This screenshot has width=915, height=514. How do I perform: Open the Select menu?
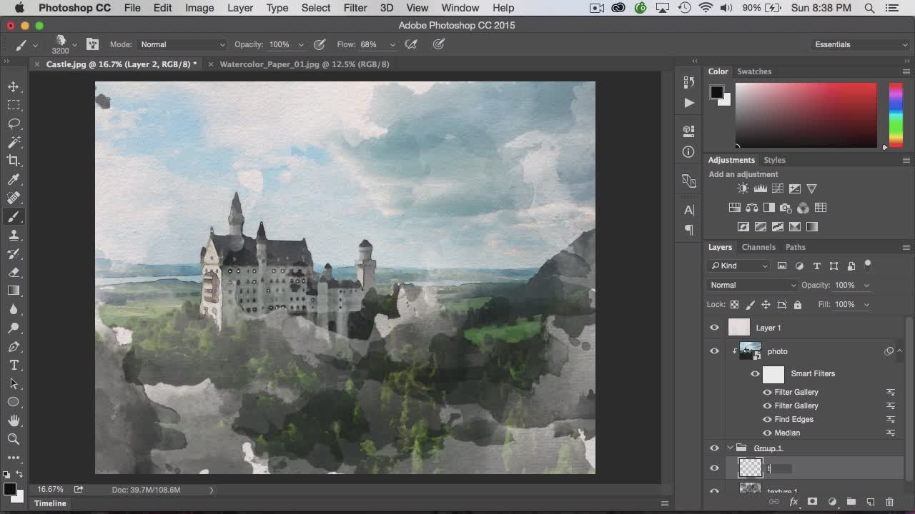click(x=316, y=8)
